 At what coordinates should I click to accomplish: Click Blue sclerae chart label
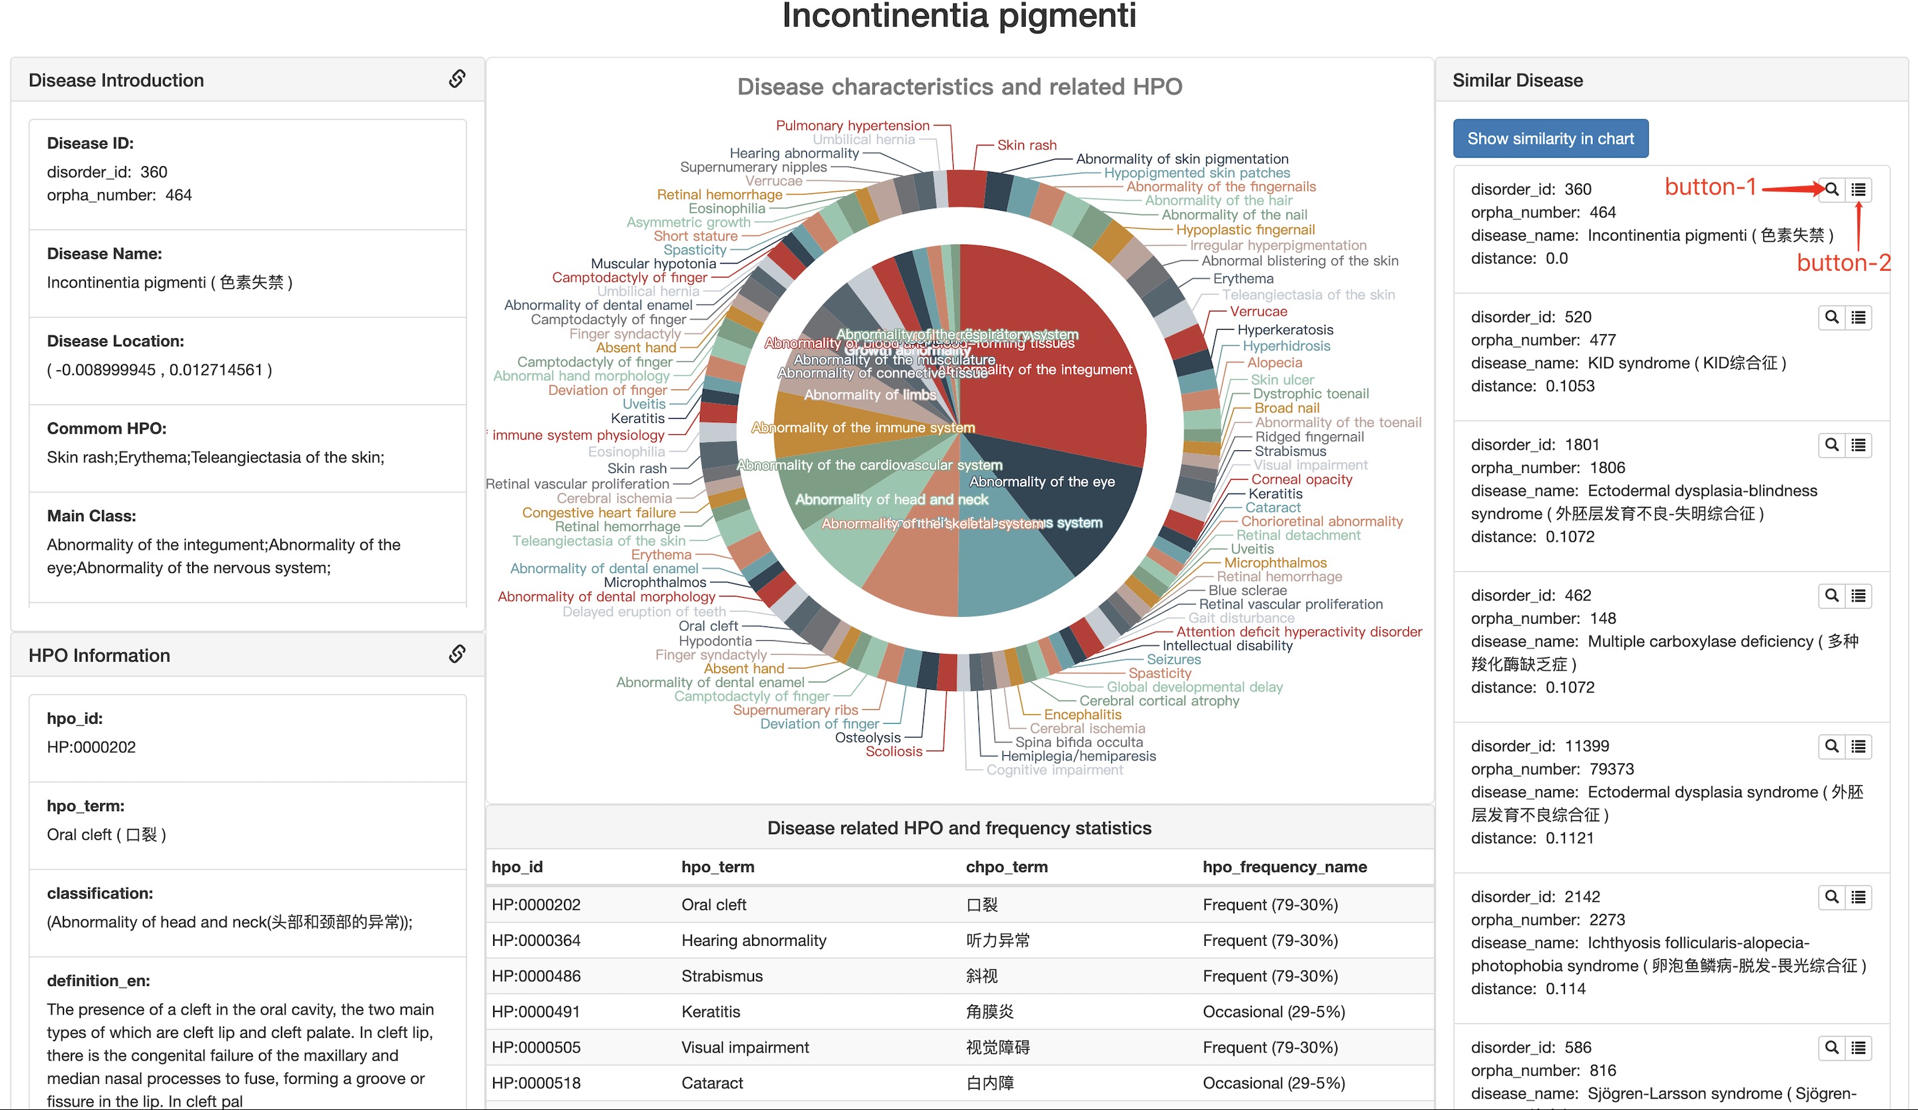[1247, 590]
